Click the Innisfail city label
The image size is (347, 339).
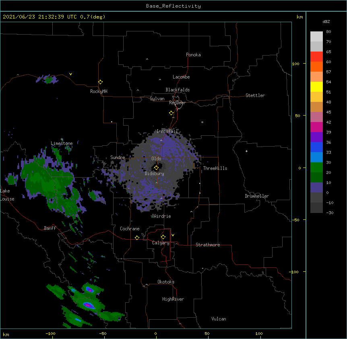167,131
